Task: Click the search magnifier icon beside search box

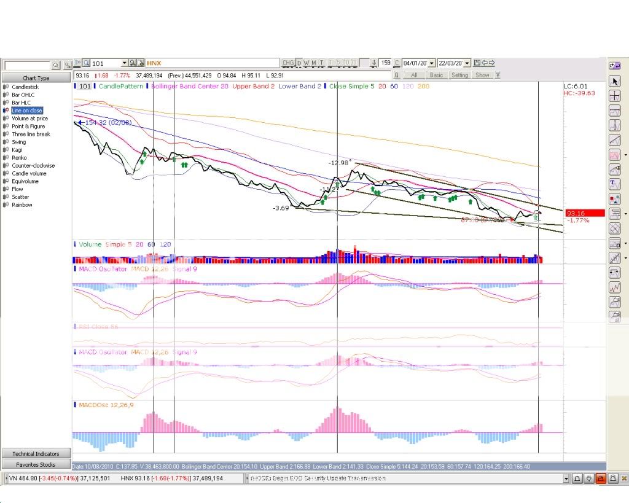Action: coord(56,65)
